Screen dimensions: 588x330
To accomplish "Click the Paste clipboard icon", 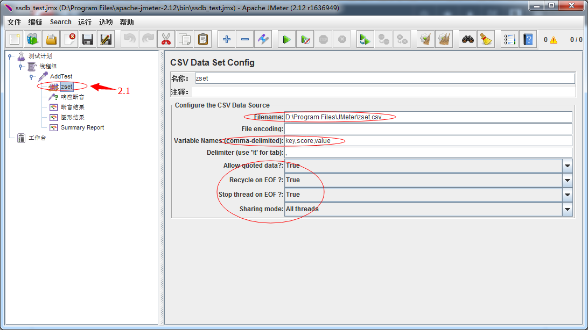I will pos(203,39).
